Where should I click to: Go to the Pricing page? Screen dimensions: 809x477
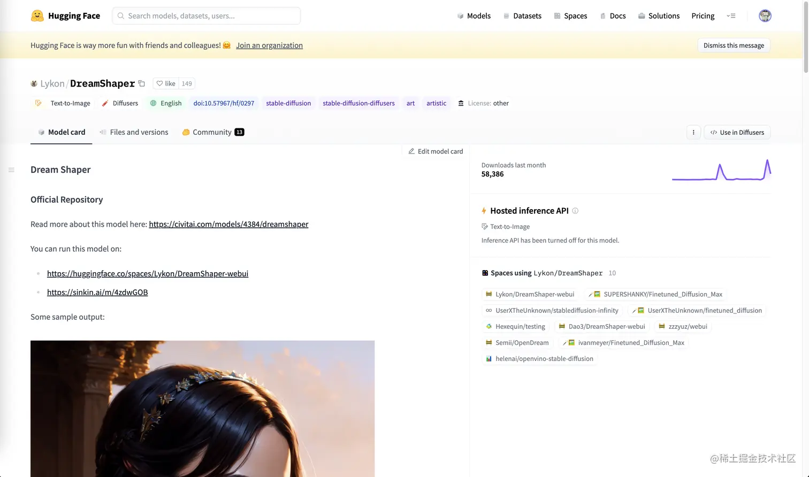pyautogui.click(x=703, y=16)
